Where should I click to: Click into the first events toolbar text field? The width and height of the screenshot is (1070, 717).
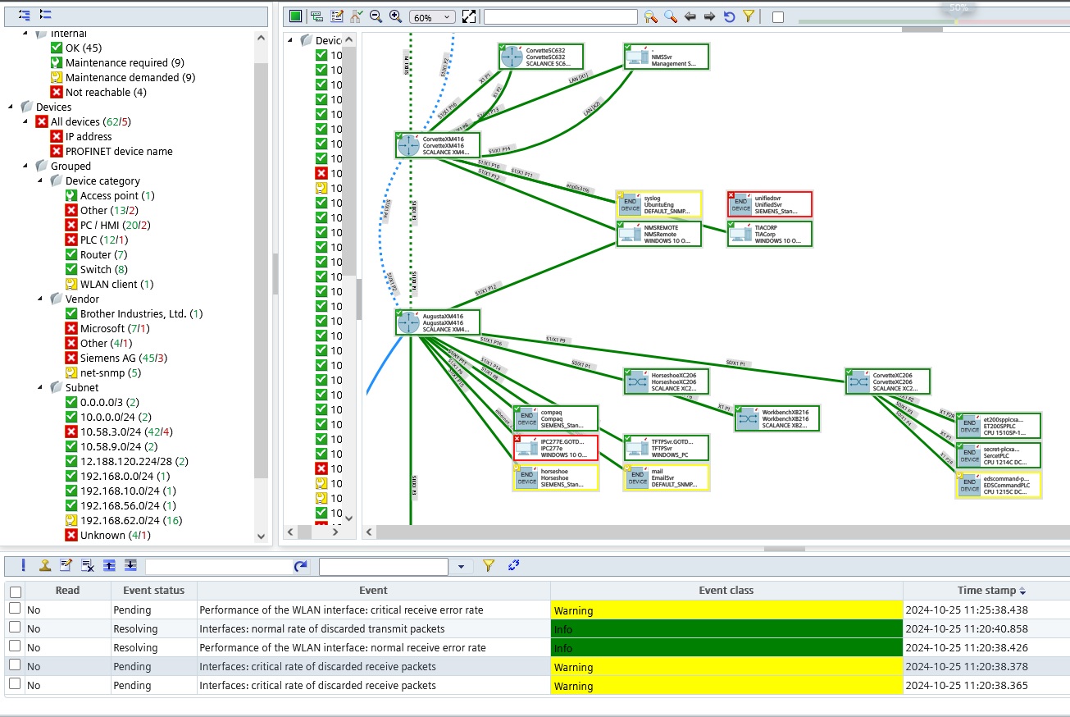tap(220, 566)
